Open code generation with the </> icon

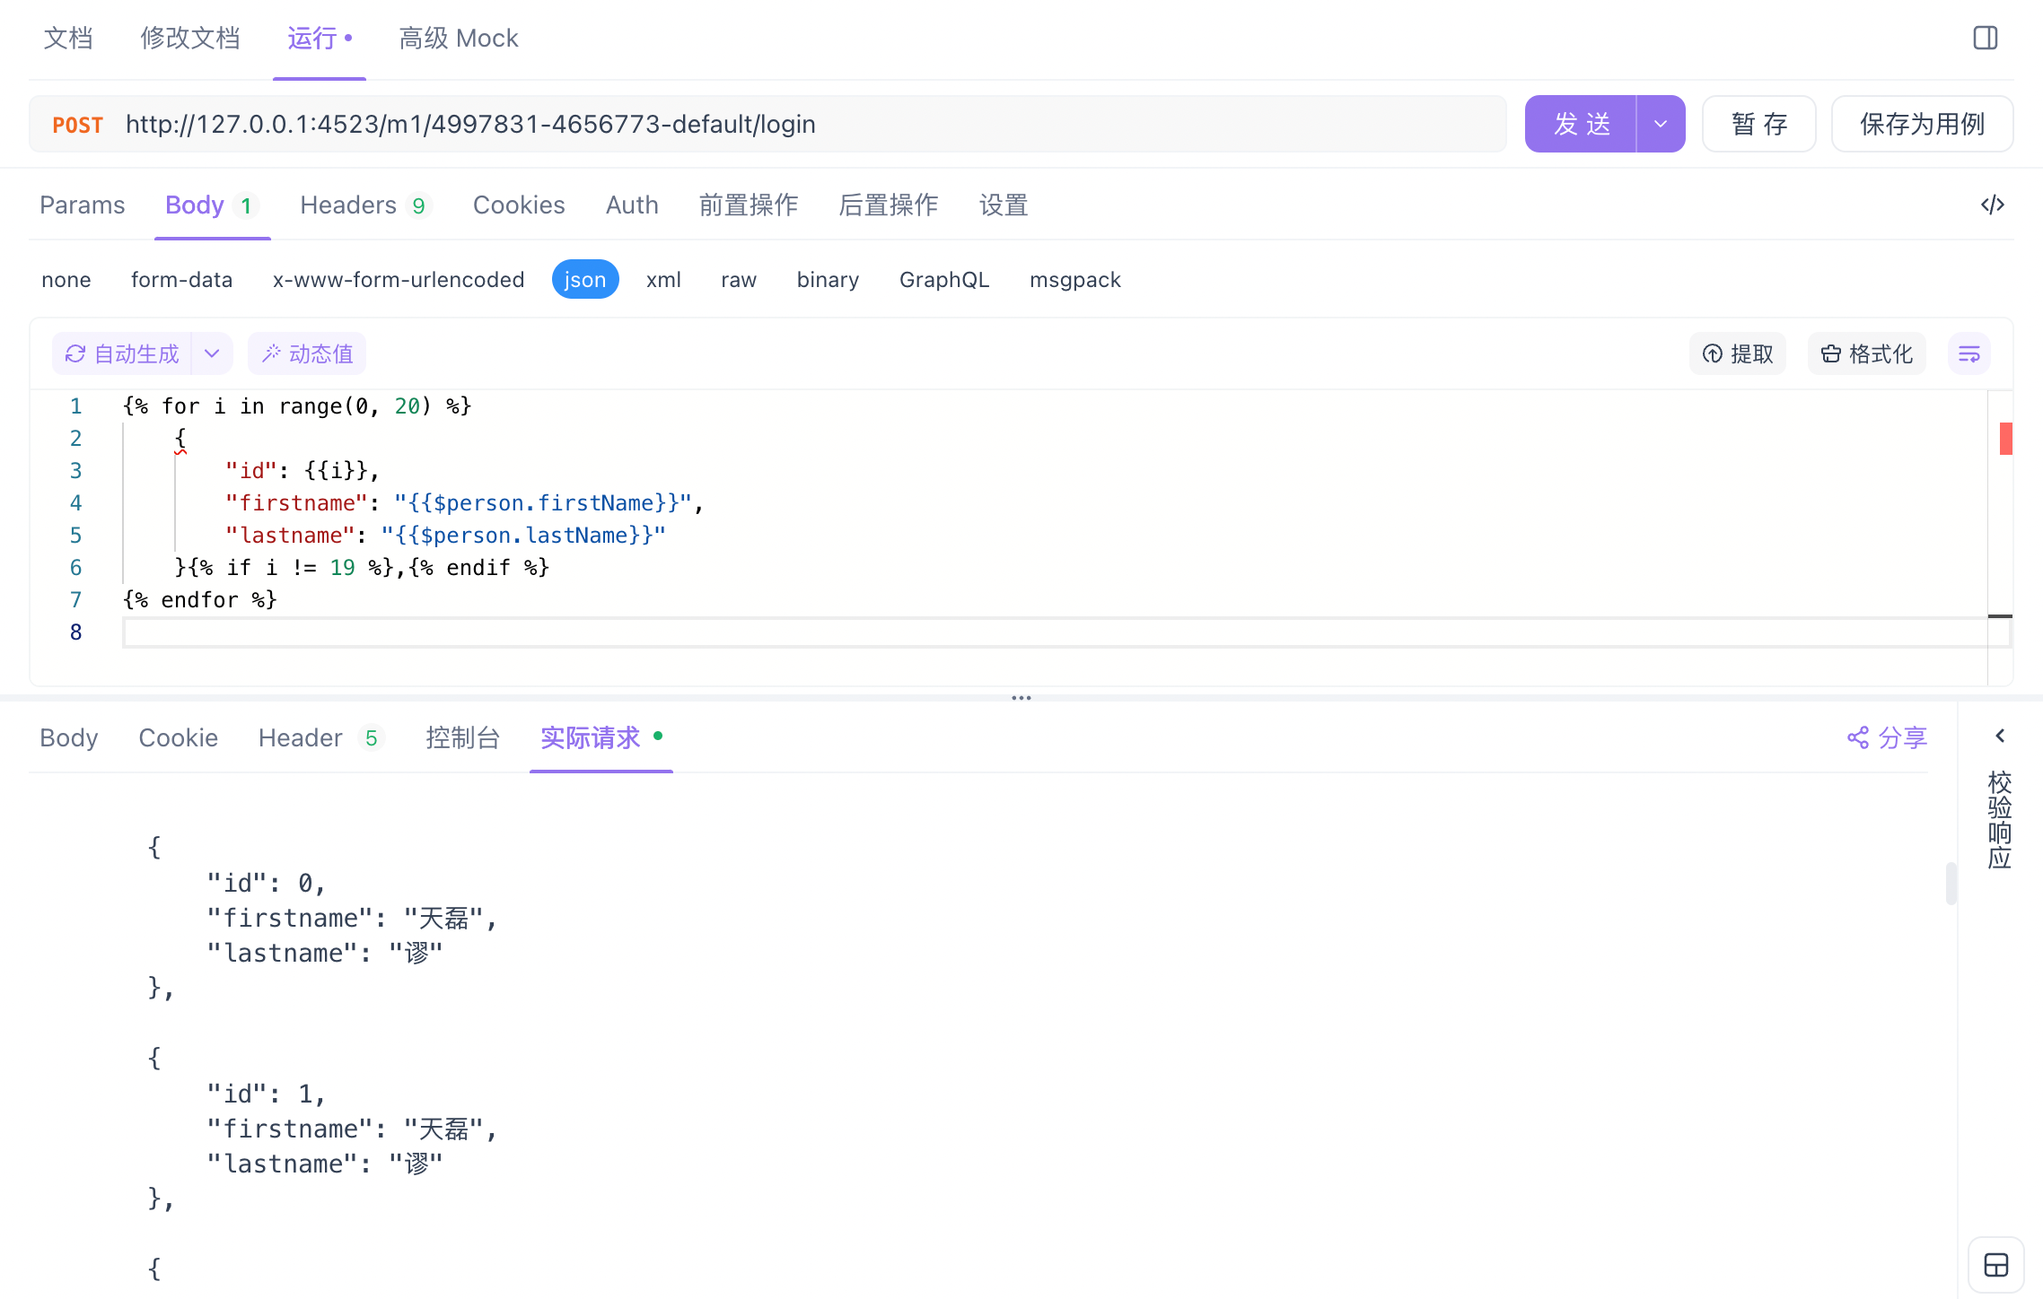1993,205
